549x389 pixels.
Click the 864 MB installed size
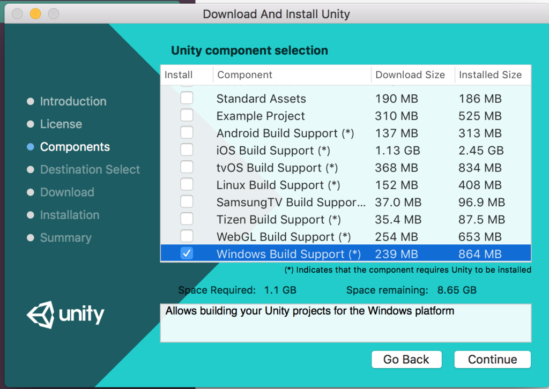tap(480, 254)
